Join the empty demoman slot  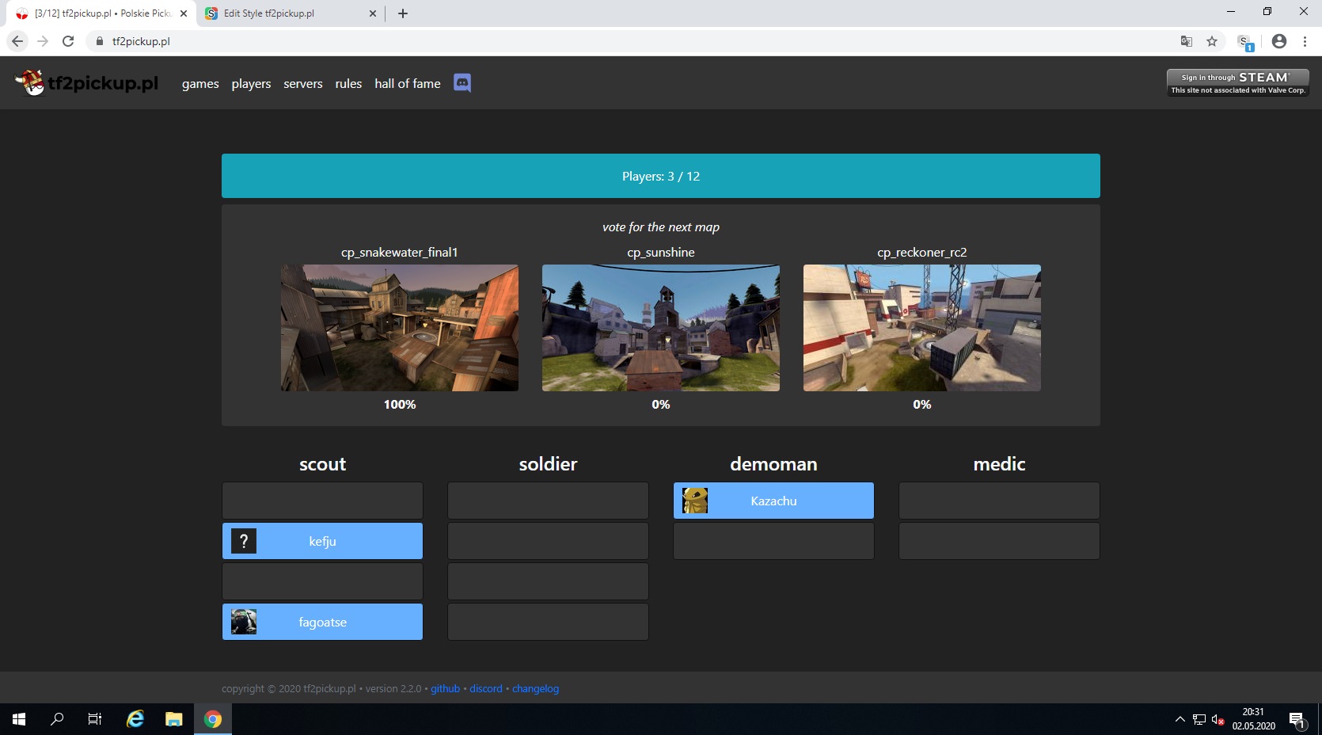pos(773,541)
